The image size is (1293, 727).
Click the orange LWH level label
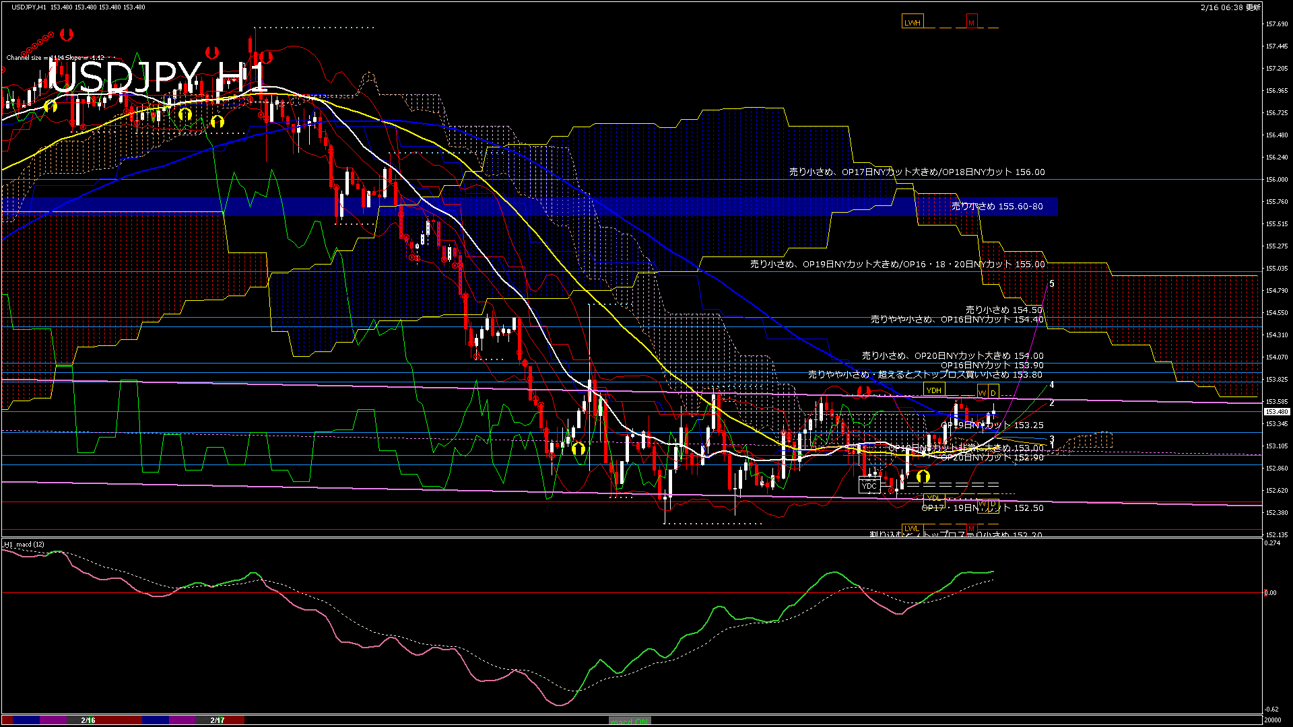click(912, 22)
